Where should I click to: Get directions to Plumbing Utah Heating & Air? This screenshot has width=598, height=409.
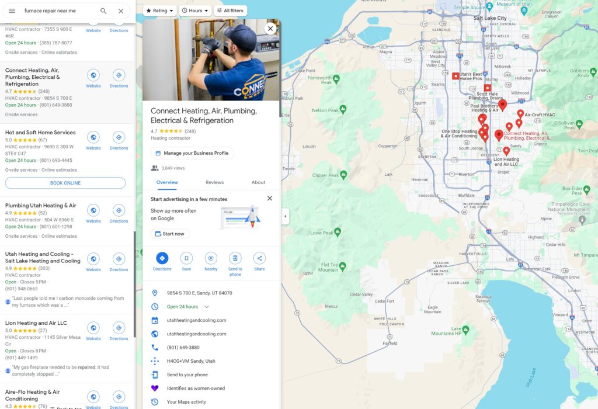click(x=119, y=214)
